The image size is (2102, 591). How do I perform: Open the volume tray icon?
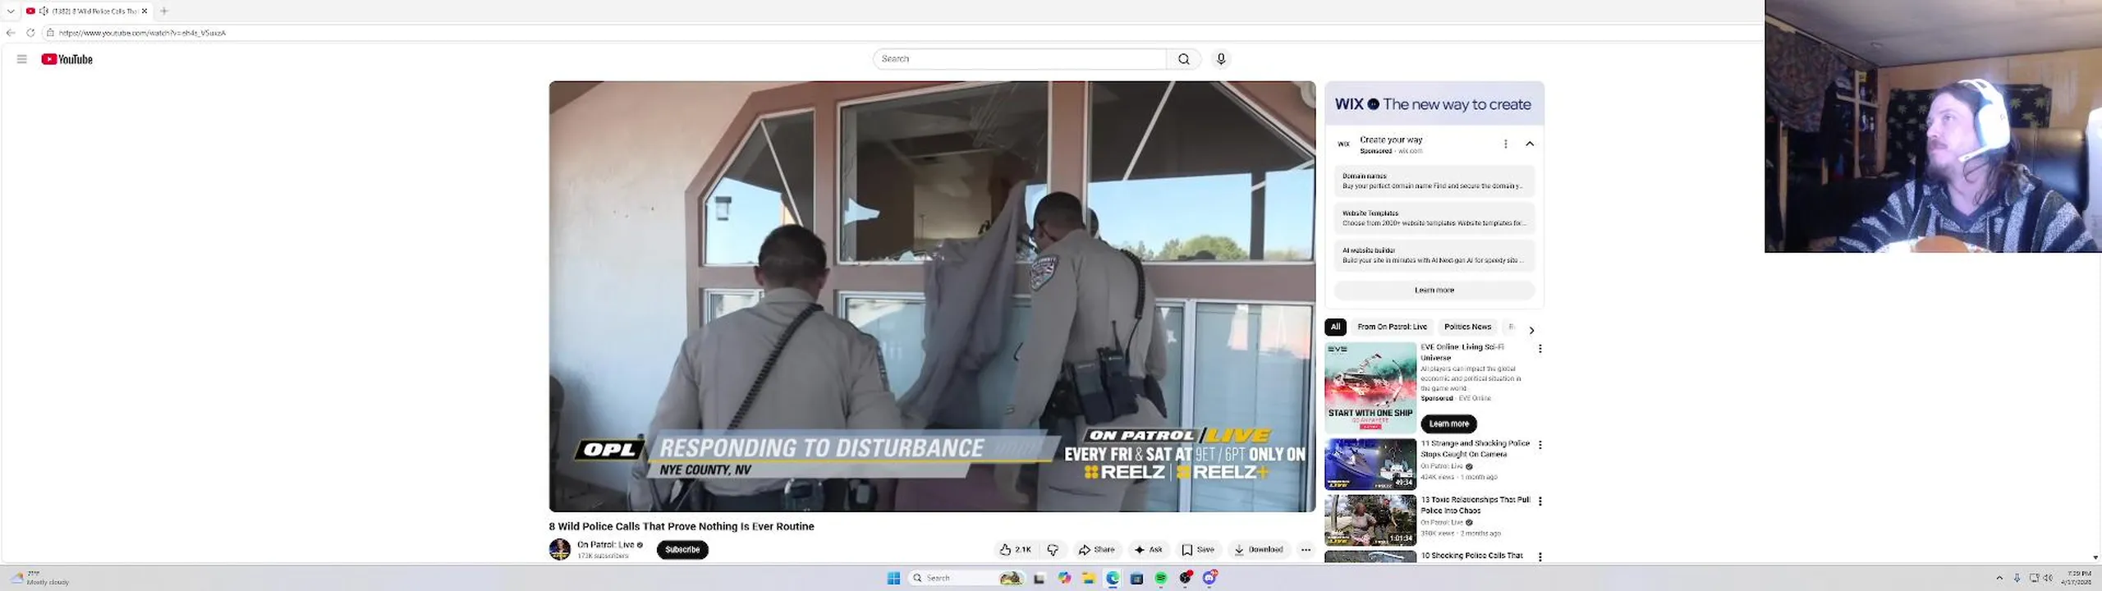click(2048, 578)
